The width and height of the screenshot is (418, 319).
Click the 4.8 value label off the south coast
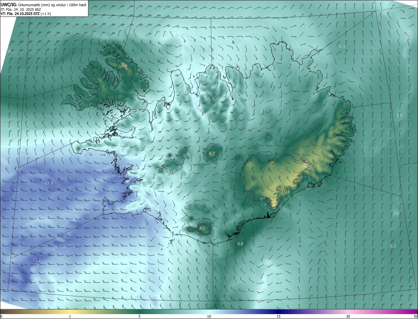pos(240,244)
